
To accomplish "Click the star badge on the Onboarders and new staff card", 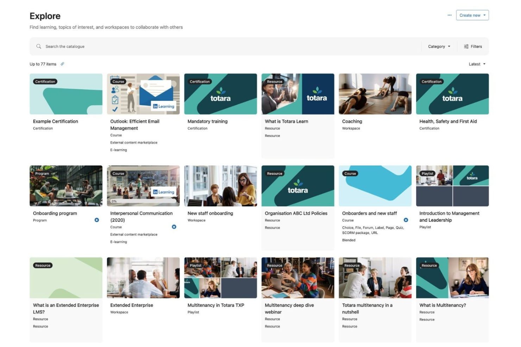I will click(406, 220).
